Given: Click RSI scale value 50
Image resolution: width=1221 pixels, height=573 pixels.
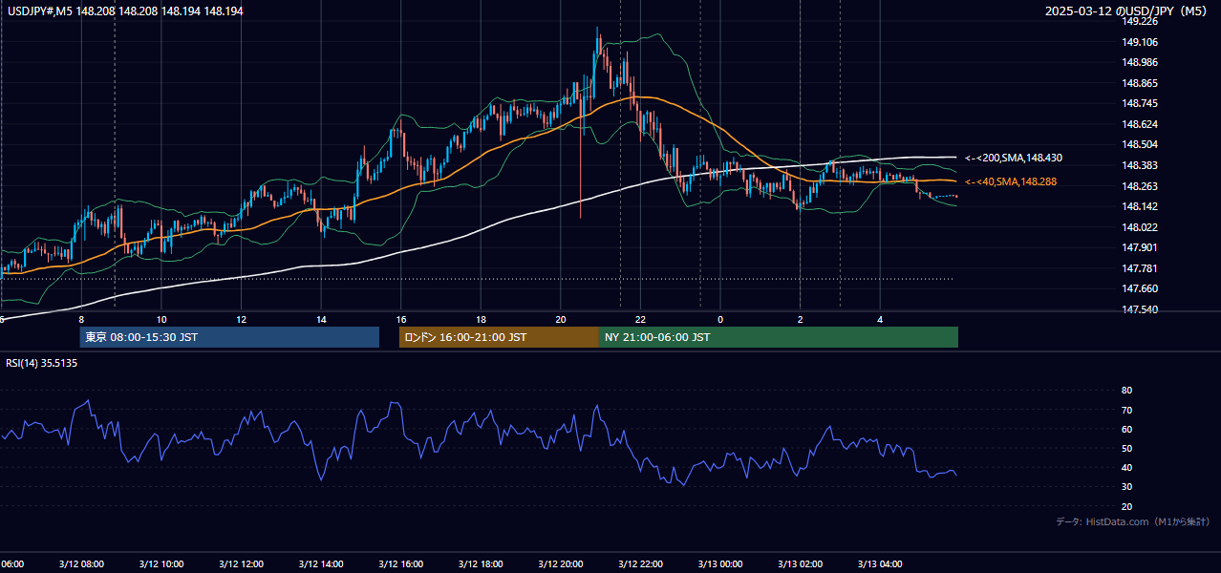Looking at the screenshot, I should (x=1127, y=449).
